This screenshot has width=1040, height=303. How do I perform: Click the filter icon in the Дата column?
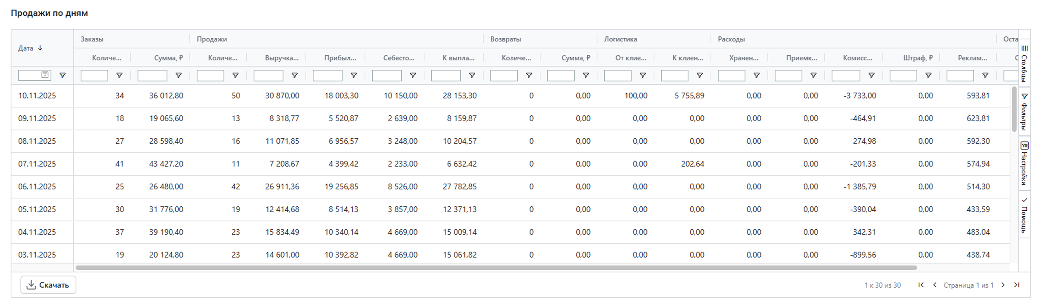[63, 75]
